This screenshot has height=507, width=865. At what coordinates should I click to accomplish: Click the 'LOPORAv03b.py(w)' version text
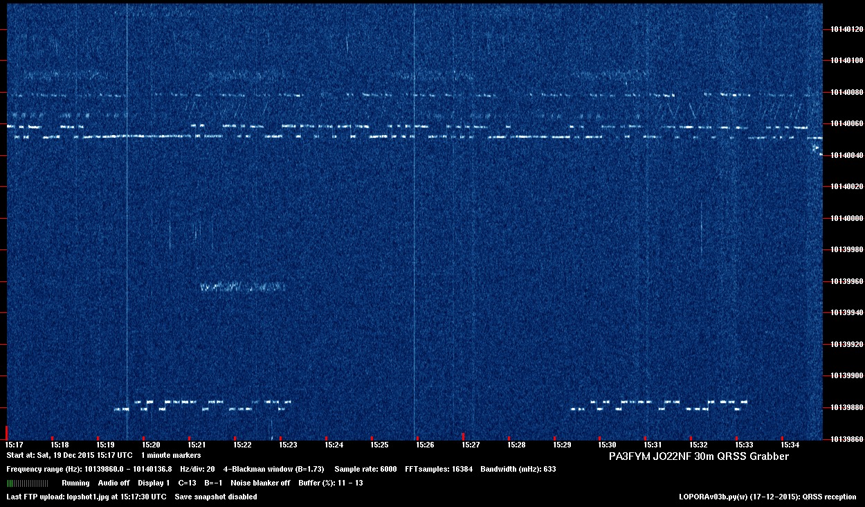point(712,497)
